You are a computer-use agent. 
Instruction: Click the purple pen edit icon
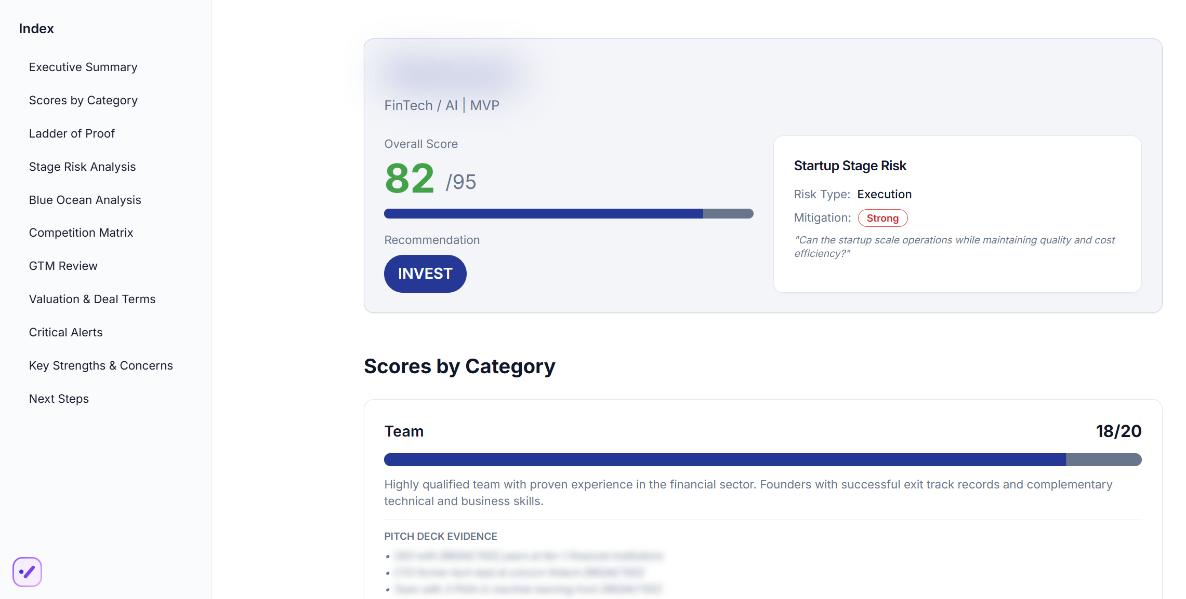point(27,572)
